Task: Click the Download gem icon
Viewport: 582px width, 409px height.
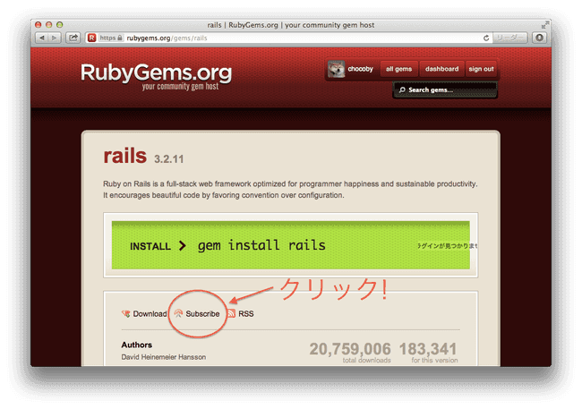Action: point(125,314)
